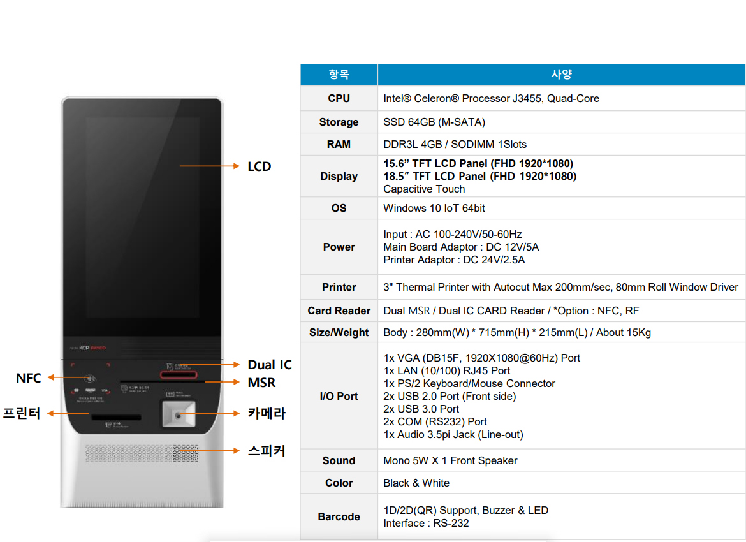746x542 pixels.
Task: Click the Barcode row label
Action: pyautogui.click(x=339, y=516)
